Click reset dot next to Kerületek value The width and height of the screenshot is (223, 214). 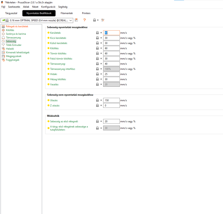pos(101,33)
